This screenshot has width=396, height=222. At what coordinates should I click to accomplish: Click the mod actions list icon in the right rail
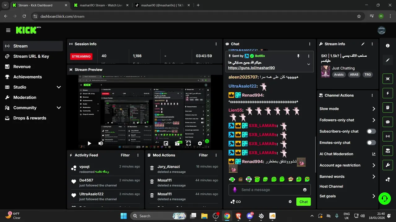tap(388, 108)
